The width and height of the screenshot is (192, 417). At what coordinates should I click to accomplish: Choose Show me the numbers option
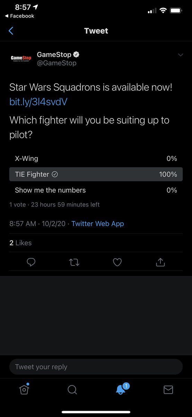point(96,190)
